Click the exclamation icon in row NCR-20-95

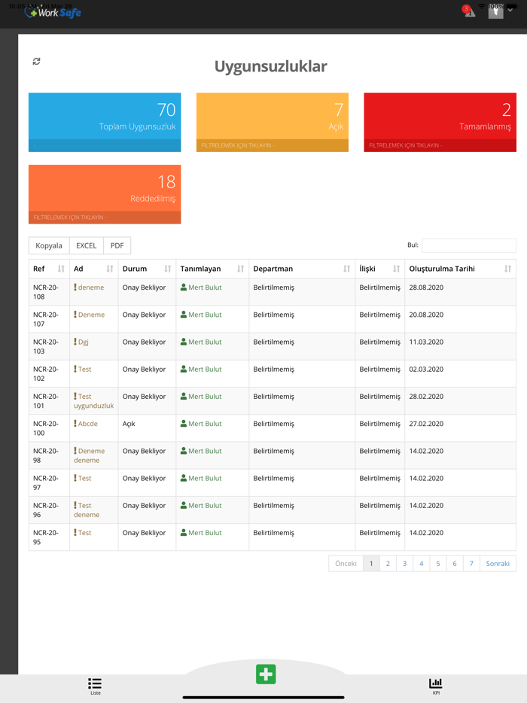click(x=75, y=532)
